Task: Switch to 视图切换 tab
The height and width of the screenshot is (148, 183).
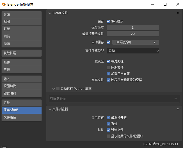Action: 22,86
